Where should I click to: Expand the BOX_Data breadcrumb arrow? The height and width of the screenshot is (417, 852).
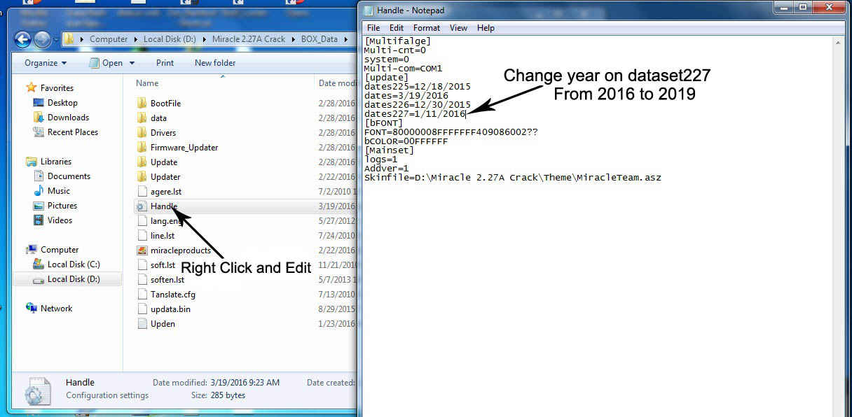coord(345,39)
